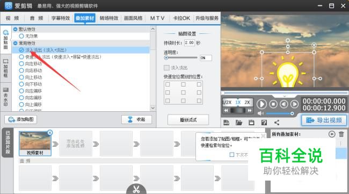
Task: Check center quick position box
Action: 183,92
